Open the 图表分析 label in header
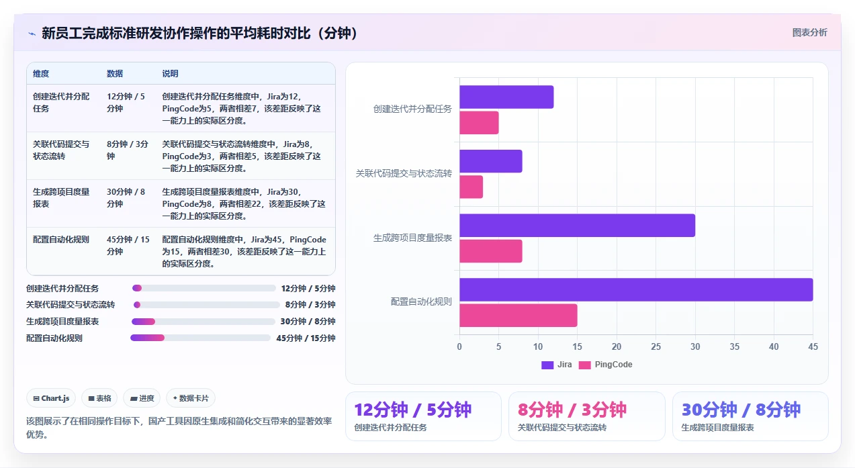The image size is (855, 468). coord(809,32)
